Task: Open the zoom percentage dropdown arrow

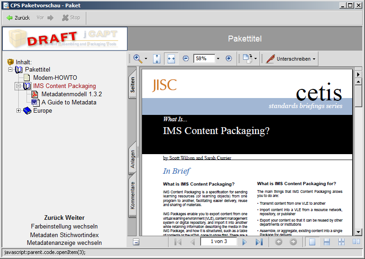Action: (218, 58)
